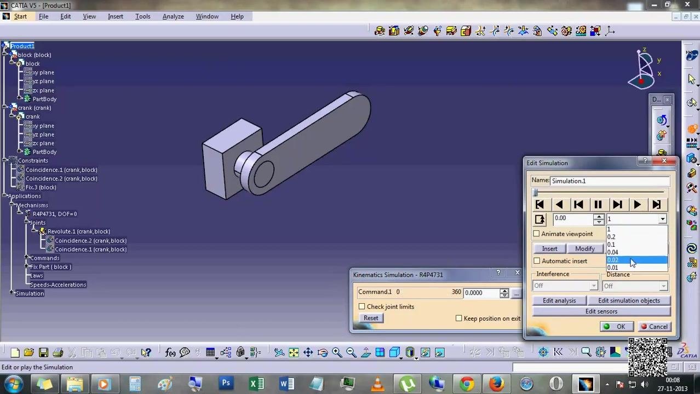Open the Formula f(x) tool
Screen dimensions: 700x394
click(x=170, y=353)
